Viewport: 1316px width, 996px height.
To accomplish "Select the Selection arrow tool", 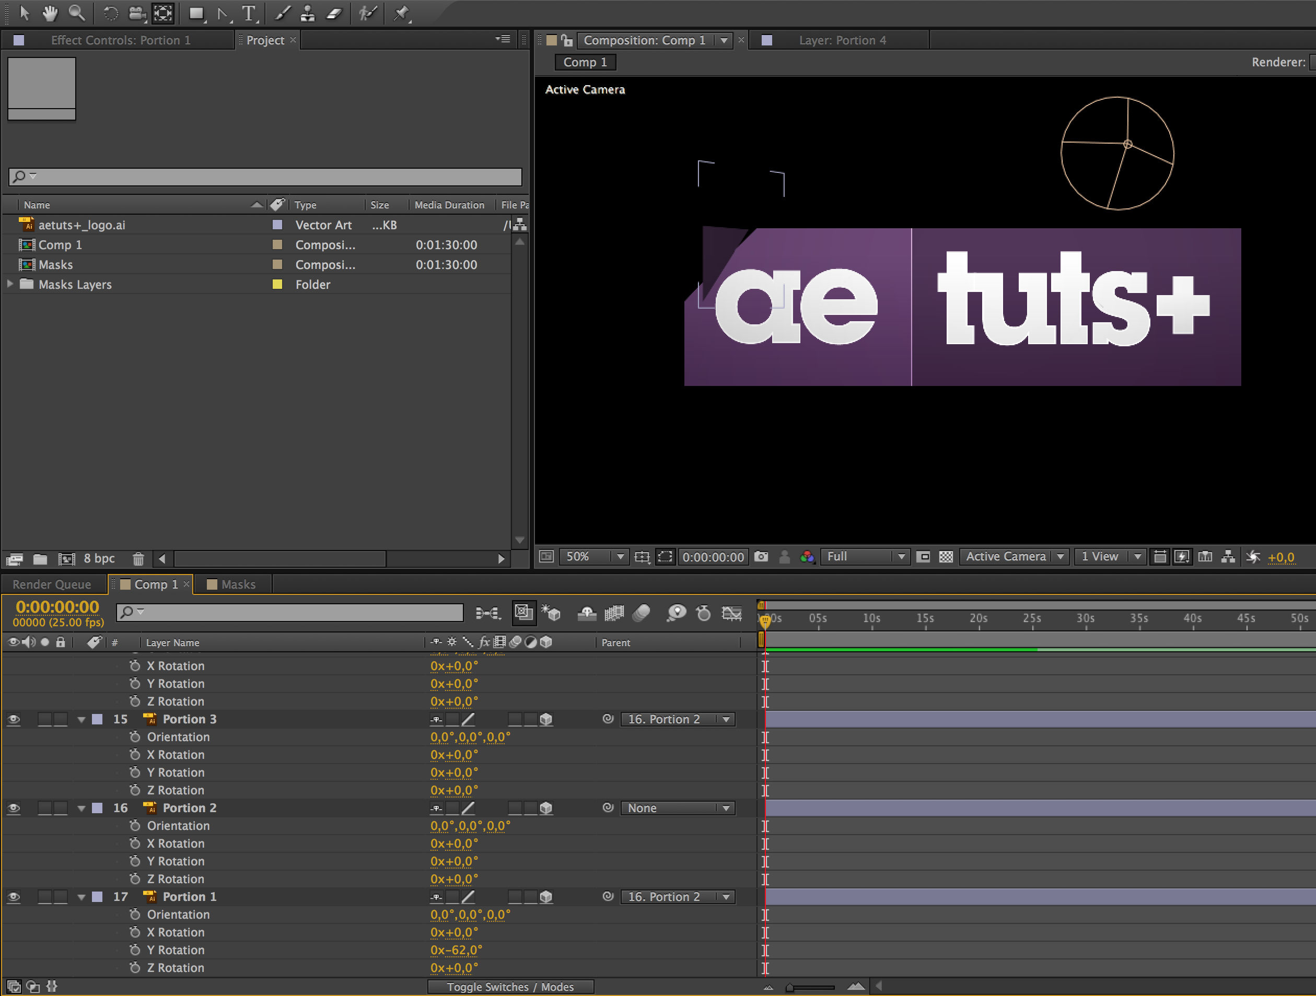I will [x=24, y=13].
